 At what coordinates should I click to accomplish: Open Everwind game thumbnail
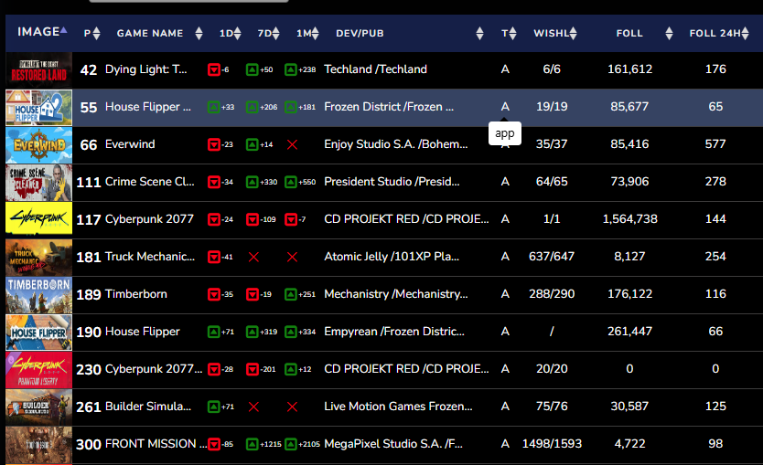(x=39, y=144)
